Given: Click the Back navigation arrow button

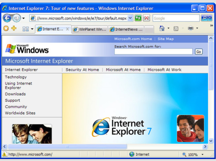Looking at the screenshot, I should click(x=7, y=18).
